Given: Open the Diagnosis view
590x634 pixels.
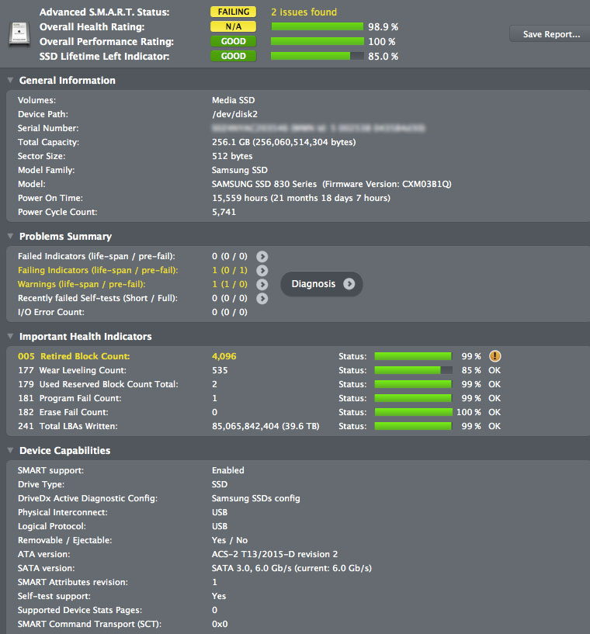Looking at the screenshot, I should tap(321, 284).
